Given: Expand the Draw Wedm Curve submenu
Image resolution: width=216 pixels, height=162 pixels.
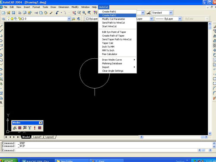Looking at the screenshot, I should pos(118,60).
